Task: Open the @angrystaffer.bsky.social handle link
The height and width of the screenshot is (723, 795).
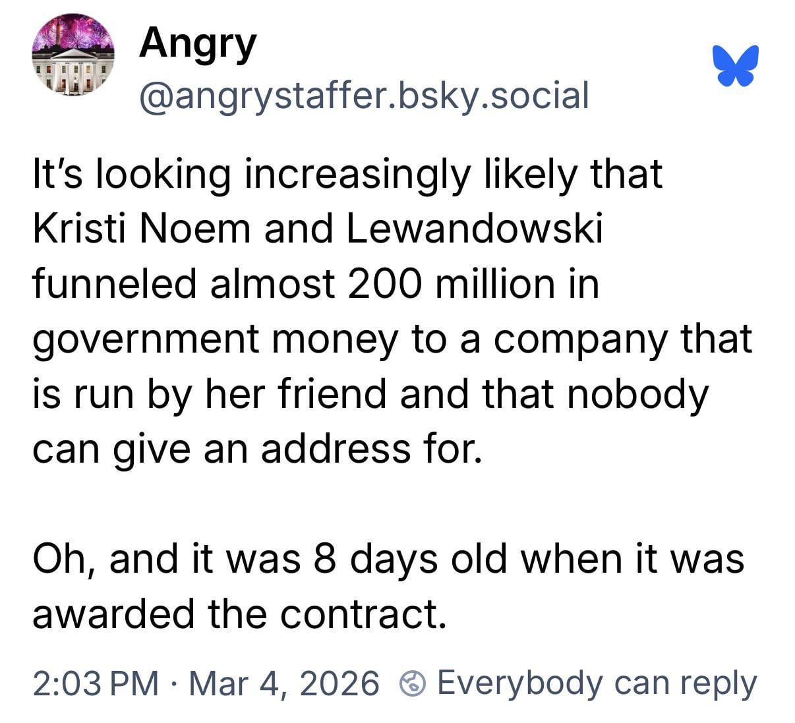Action: 363,96
